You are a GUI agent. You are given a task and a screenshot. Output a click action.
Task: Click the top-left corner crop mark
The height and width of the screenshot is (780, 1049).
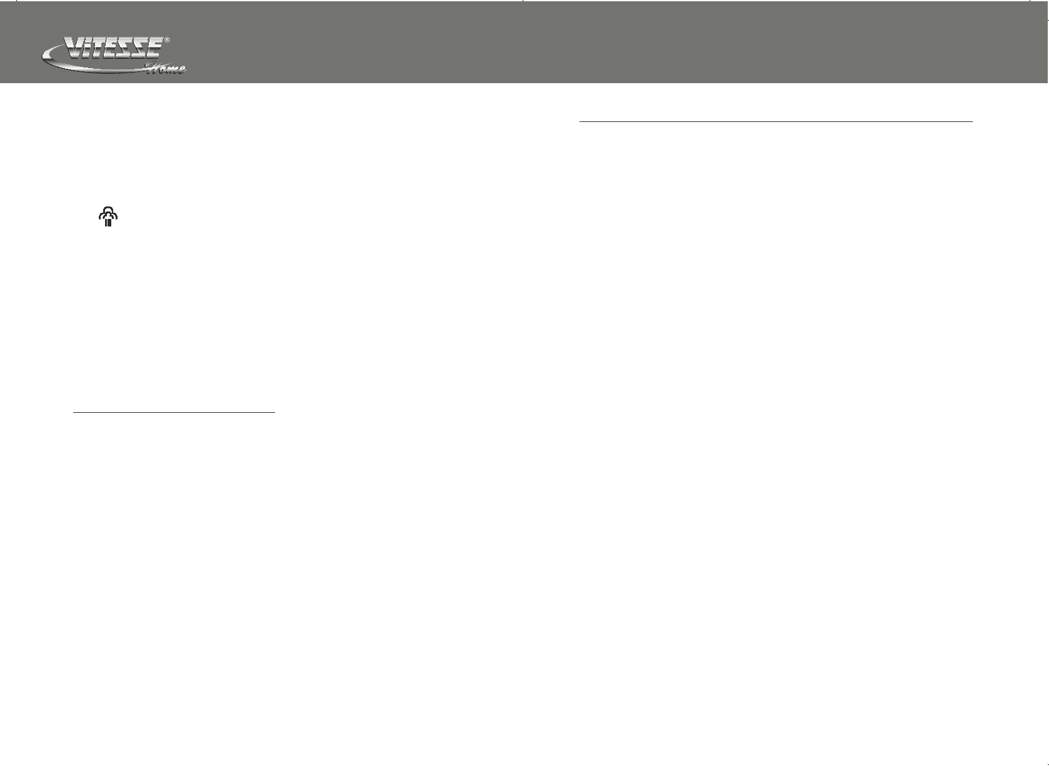pyautogui.click(x=18, y=2)
